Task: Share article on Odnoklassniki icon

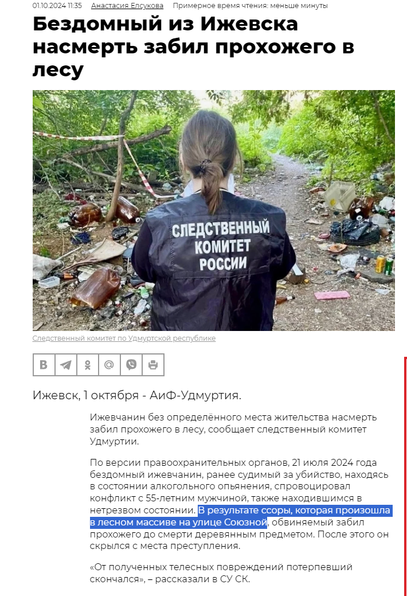Action: [x=87, y=365]
